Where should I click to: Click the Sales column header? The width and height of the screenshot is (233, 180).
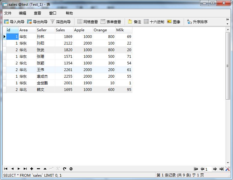pos(64,30)
